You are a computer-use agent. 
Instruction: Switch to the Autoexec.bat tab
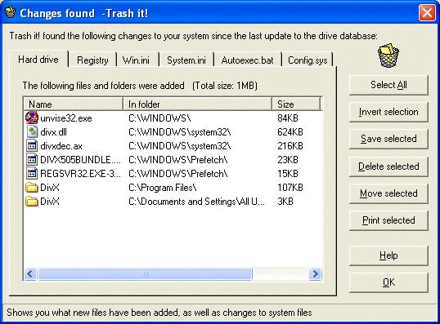pyautogui.click(x=247, y=60)
